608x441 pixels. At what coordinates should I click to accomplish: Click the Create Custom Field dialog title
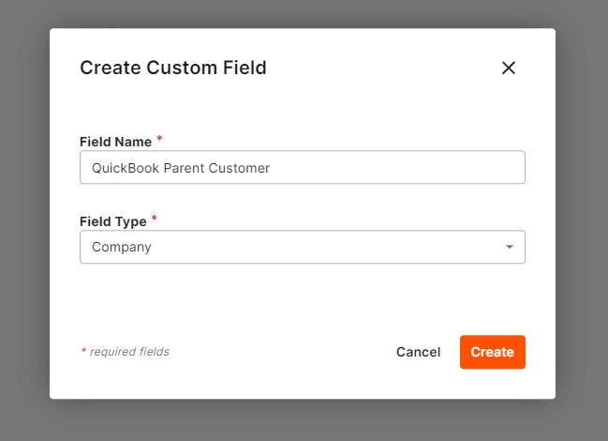pyautogui.click(x=173, y=68)
